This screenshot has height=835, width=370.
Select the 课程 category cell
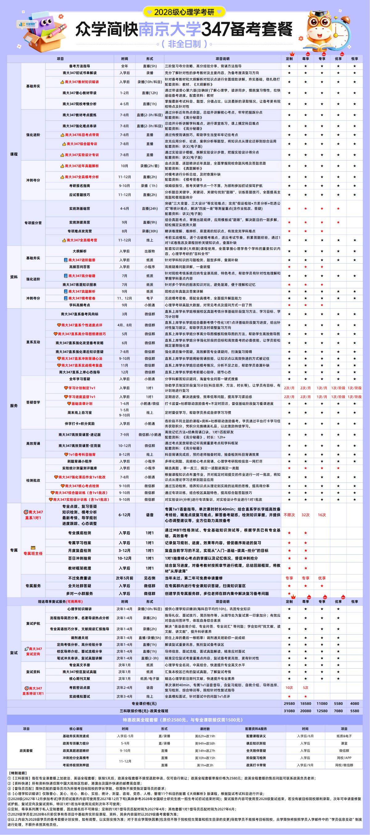pos(14,154)
